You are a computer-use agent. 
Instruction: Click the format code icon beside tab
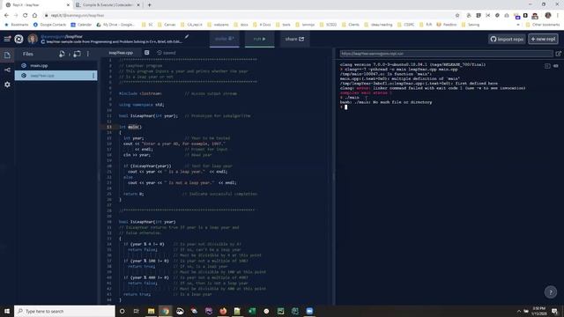tap(147, 53)
